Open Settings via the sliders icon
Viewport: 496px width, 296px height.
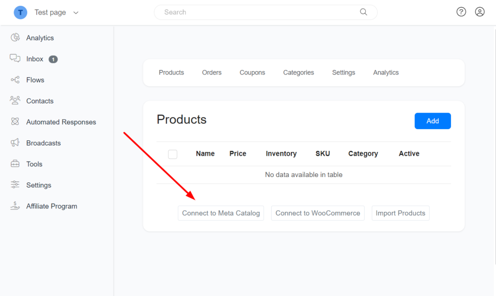pos(15,185)
